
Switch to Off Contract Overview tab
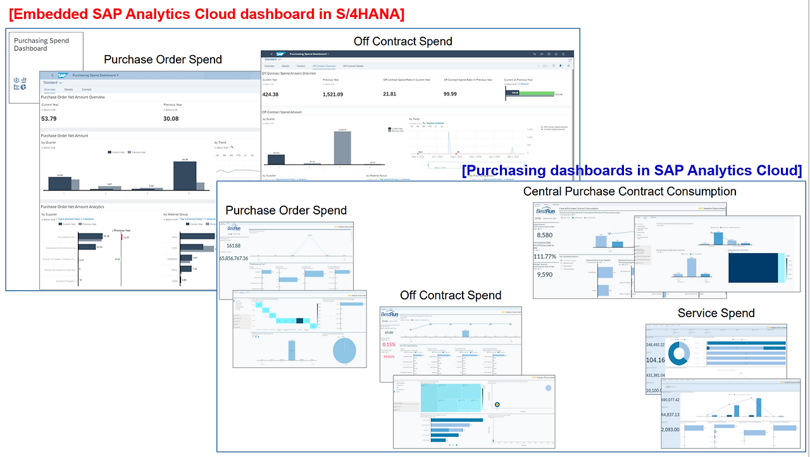325,66
